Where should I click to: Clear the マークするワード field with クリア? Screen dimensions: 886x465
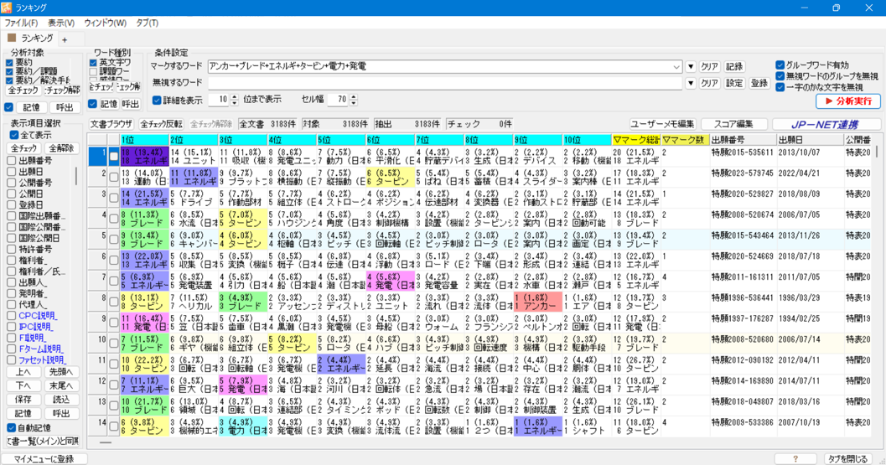(709, 67)
